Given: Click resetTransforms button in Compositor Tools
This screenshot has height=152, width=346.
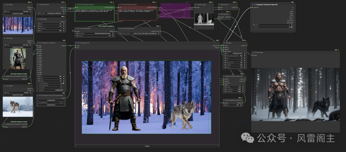Looking at the screenshot, I should 51,105.
